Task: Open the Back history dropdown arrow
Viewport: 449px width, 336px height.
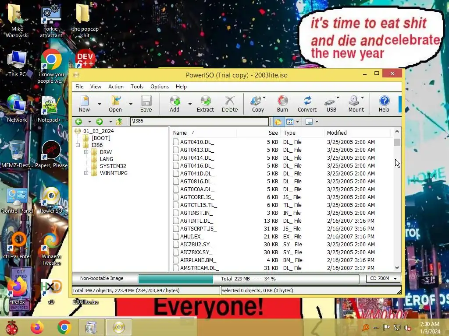Action: point(89,122)
